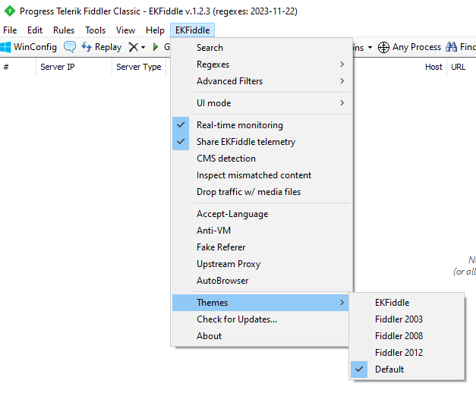Select the Fiddler 2012 theme
This screenshot has width=476, height=393.
tap(407, 353)
